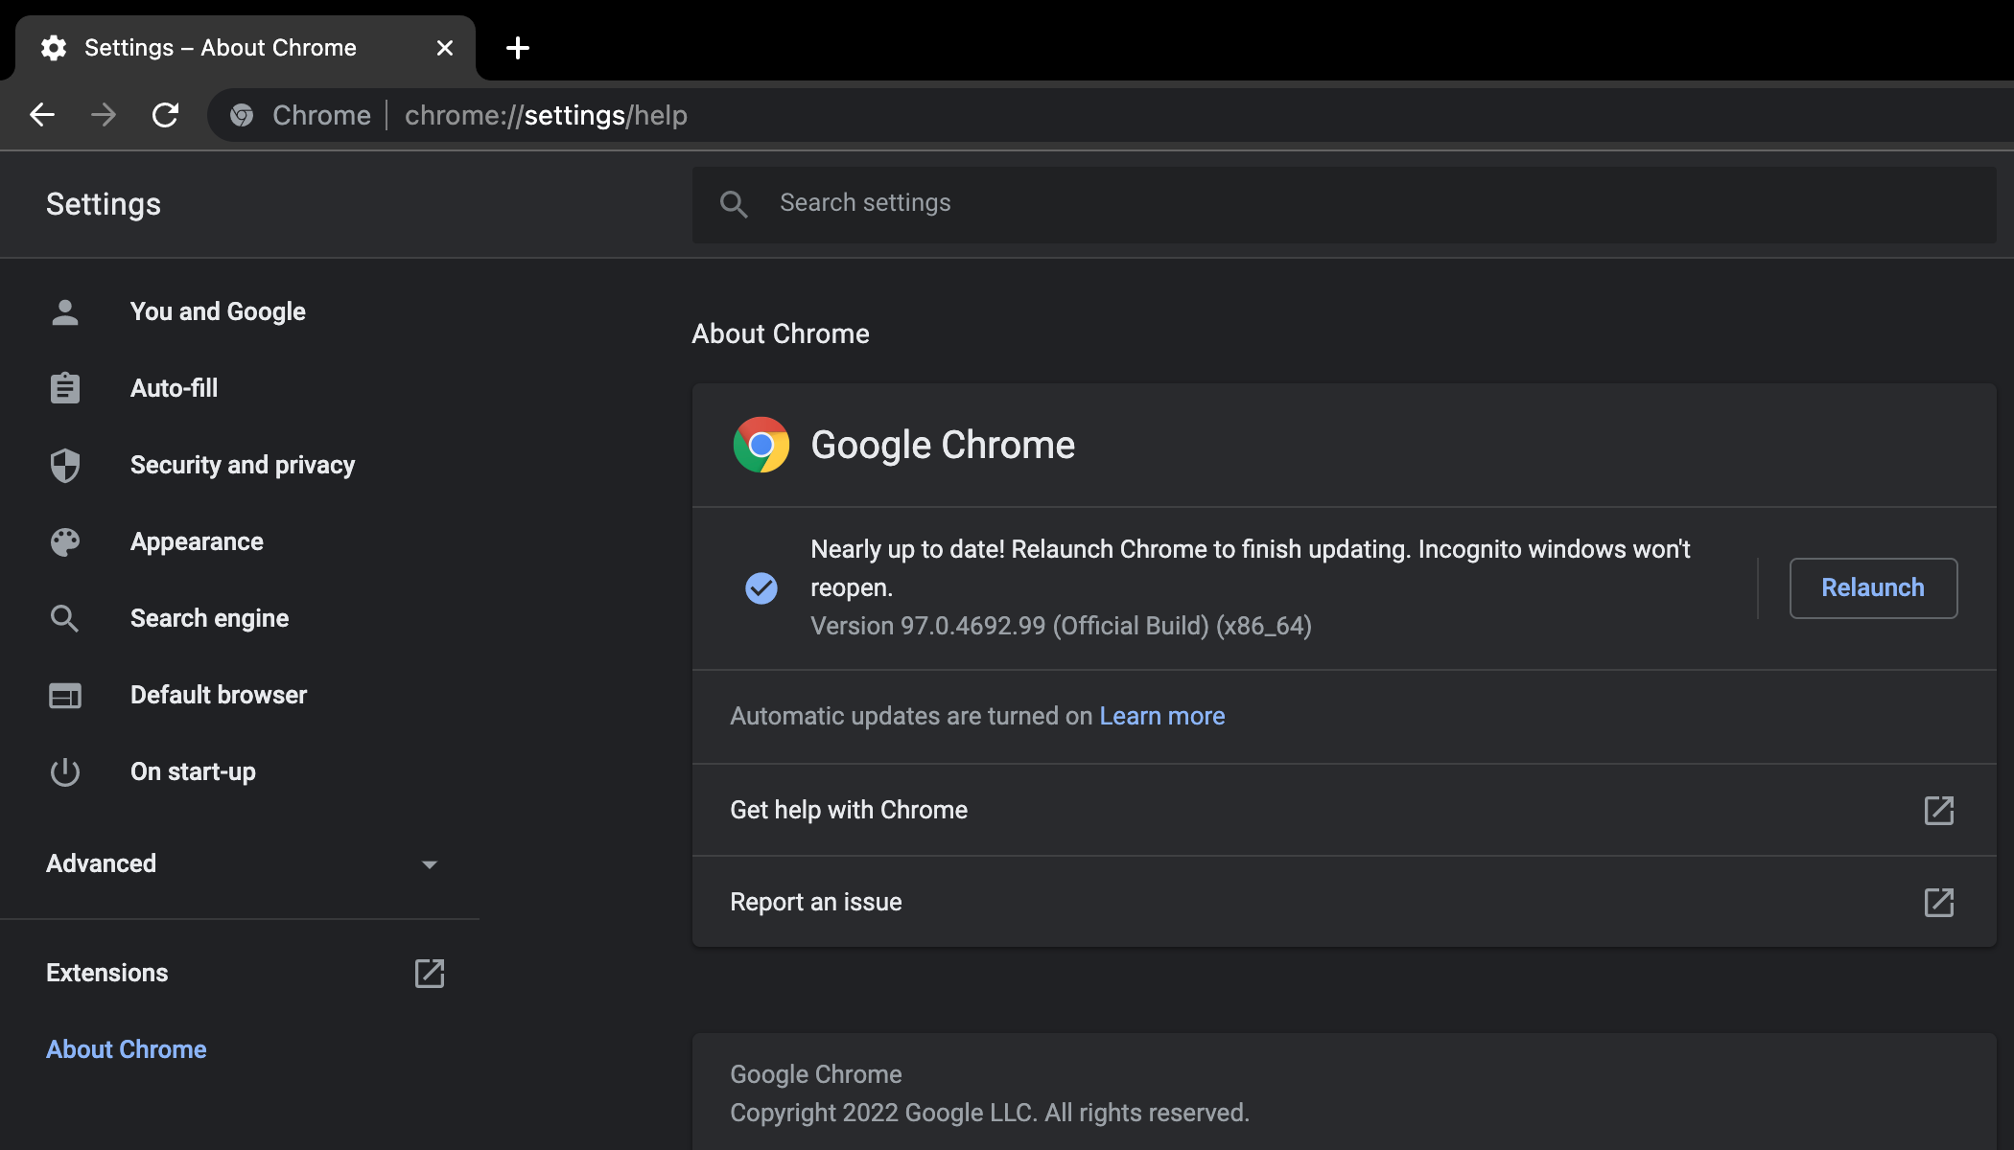Open Learn more about automatic updates link
Viewport: 2014px width, 1150px height.
tap(1162, 716)
